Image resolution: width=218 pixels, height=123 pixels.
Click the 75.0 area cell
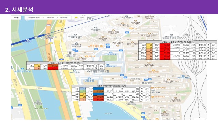[x=30, y=66]
